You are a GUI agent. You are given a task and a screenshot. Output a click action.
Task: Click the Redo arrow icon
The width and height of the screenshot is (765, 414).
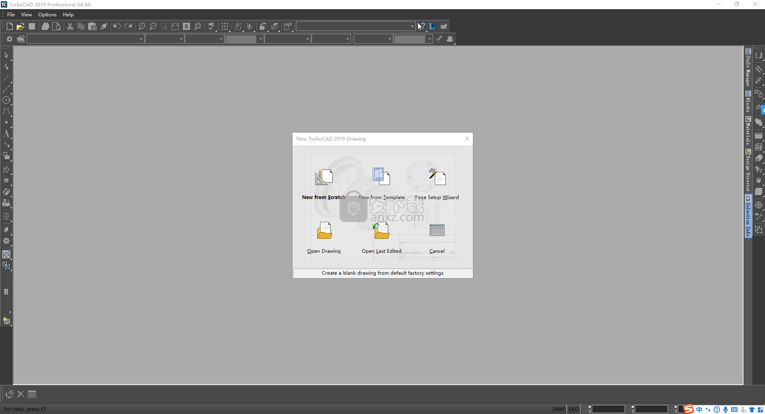128,26
